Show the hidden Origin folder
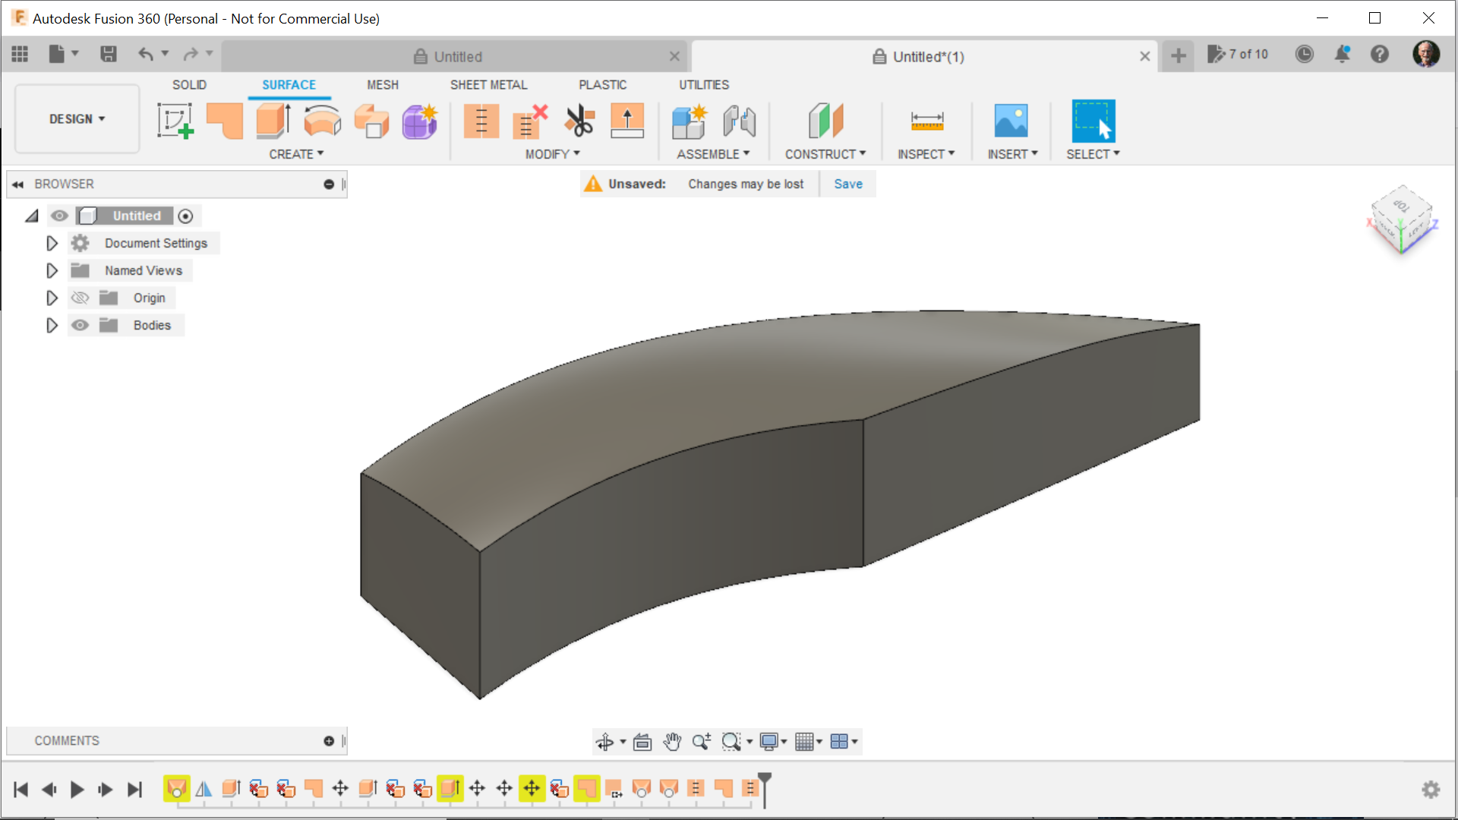This screenshot has height=820, width=1458. pos(80,298)
